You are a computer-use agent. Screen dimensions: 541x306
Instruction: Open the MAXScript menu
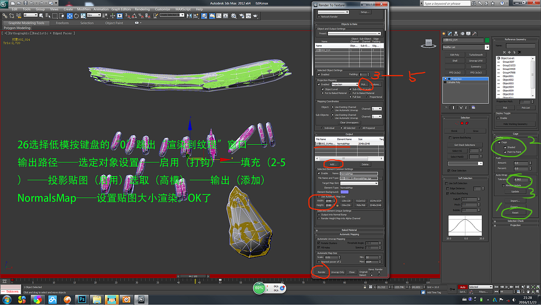coord(183,9)
